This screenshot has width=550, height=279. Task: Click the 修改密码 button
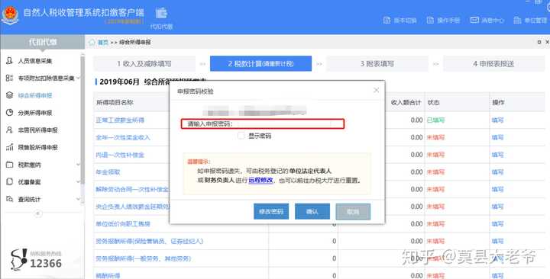[271, 211]
